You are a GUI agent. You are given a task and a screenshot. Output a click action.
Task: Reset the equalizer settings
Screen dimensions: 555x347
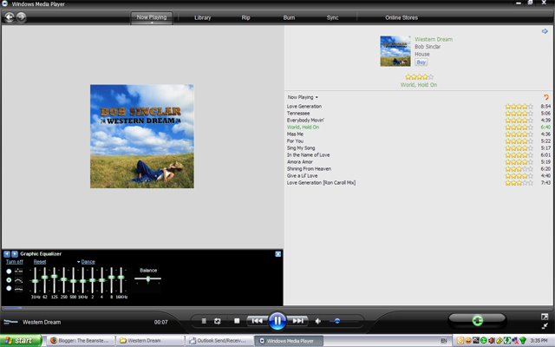click(40, 262)
